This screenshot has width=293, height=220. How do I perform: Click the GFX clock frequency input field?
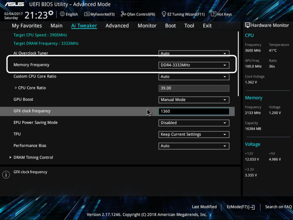pyautogui.click(x=194, y=111)
